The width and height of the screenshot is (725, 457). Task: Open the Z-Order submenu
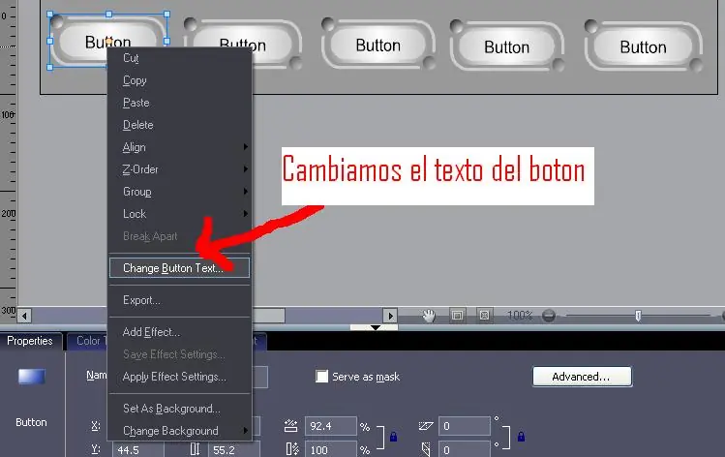click(x=181, y=169)
